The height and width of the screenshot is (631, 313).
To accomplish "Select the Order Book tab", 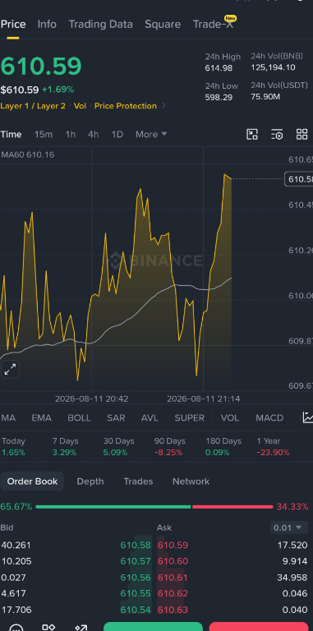I will click(32, 481).
